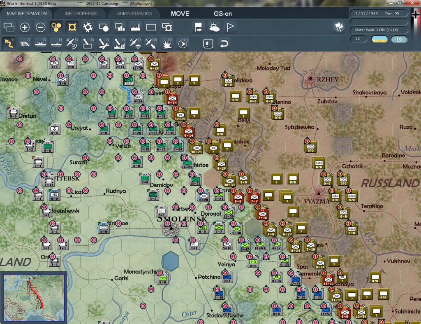Undo the last move with return arrow

224,44
